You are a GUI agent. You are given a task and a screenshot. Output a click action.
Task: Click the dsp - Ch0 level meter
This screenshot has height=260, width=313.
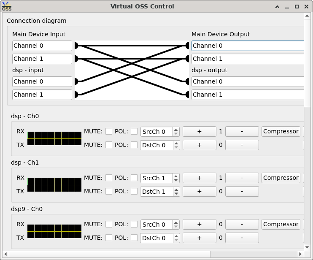tap(54, 138)
